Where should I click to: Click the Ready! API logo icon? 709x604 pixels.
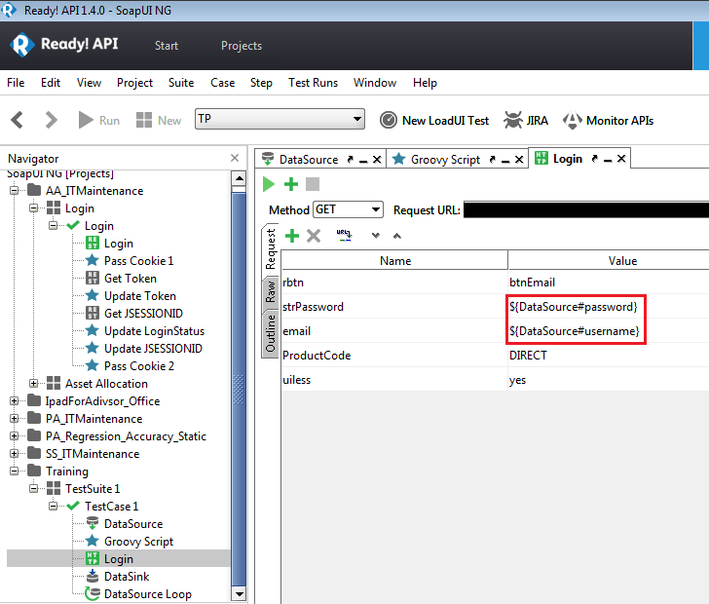tap(22, 45)
